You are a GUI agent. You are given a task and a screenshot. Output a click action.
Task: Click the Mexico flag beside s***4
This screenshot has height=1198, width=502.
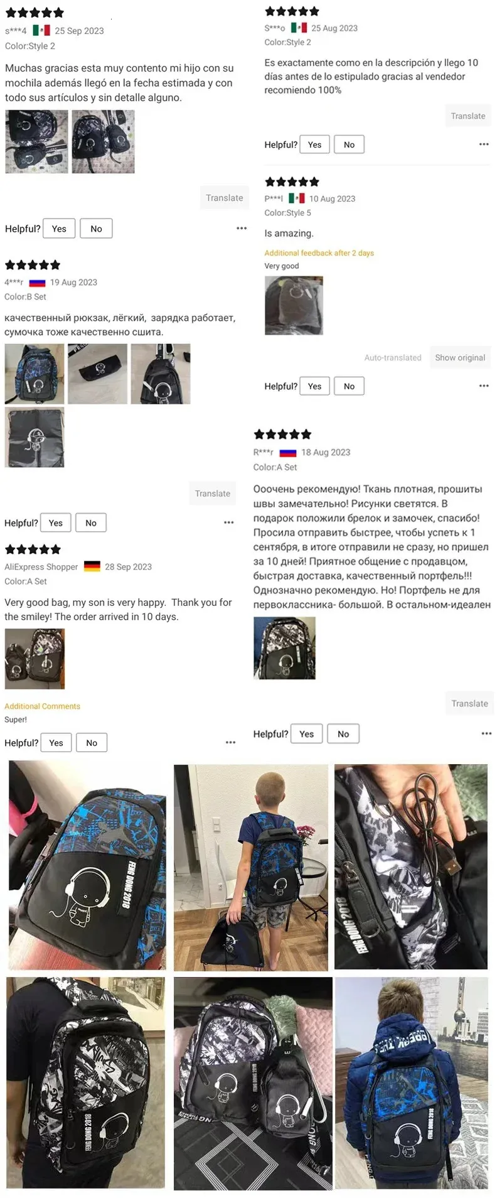(x=41, y=30)
